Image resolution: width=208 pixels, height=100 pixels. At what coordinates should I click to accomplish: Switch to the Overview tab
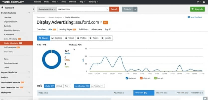(41, 29)
